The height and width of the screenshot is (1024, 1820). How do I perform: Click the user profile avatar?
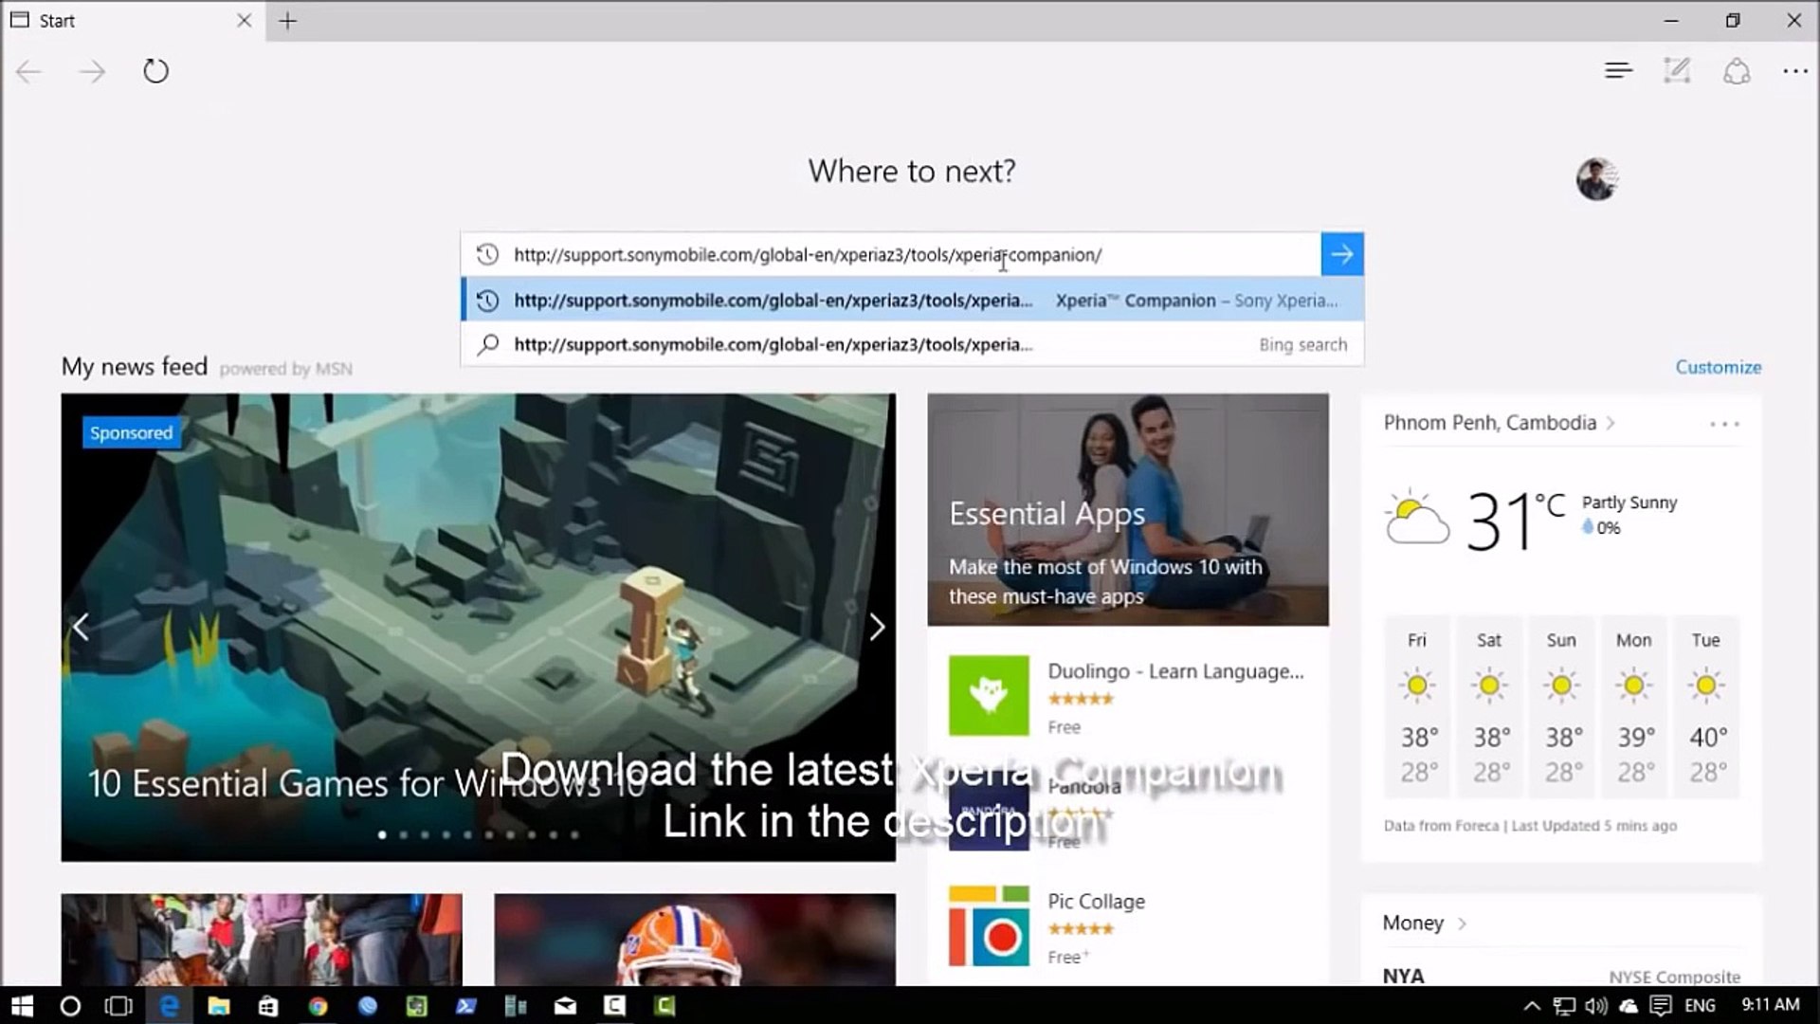point(1596,179)
